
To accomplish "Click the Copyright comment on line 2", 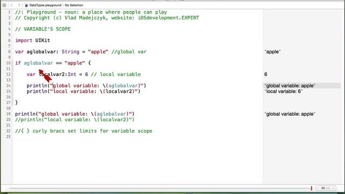I will click(x=107, y=18).
